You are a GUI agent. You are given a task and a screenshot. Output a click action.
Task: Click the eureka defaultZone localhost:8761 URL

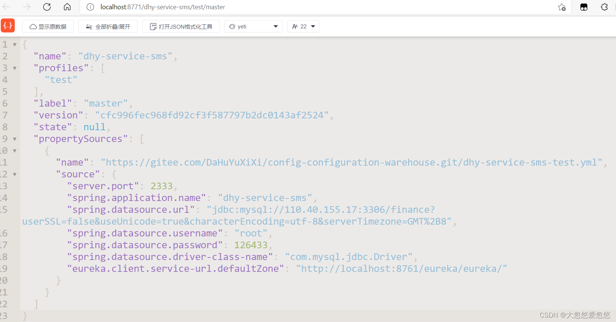point(402,269)
